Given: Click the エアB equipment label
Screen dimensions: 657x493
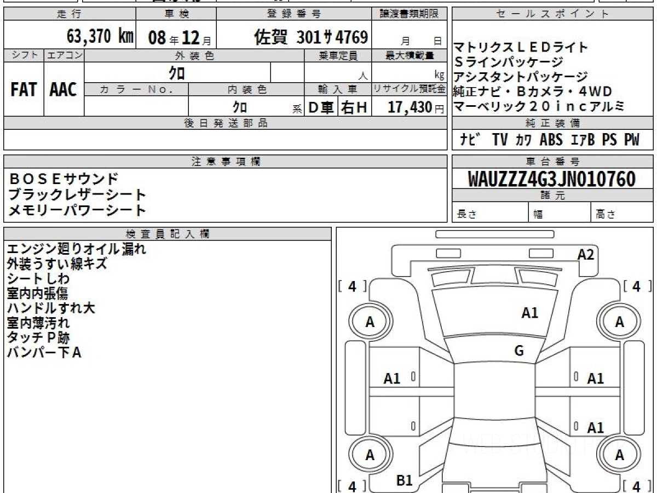Looking at the screenshot, I should [583, 140].
